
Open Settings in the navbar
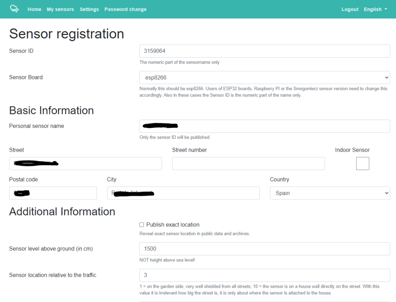(x=89, y=9)
